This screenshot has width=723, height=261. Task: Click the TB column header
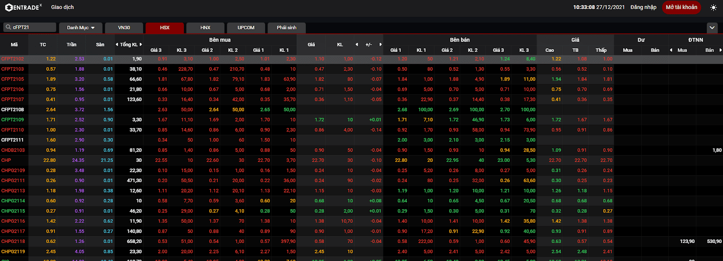pyautogui.click(x=575, y=50)
